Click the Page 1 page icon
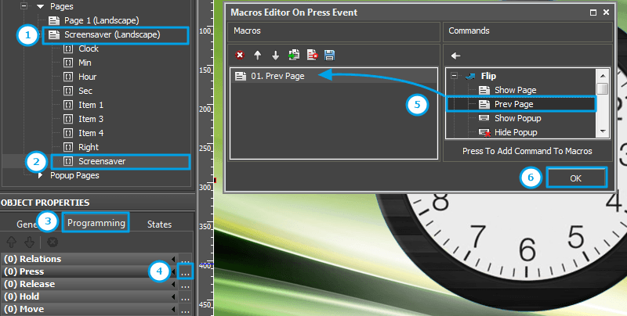The height and width of the screenshot is (316, 627). point(54,20)
